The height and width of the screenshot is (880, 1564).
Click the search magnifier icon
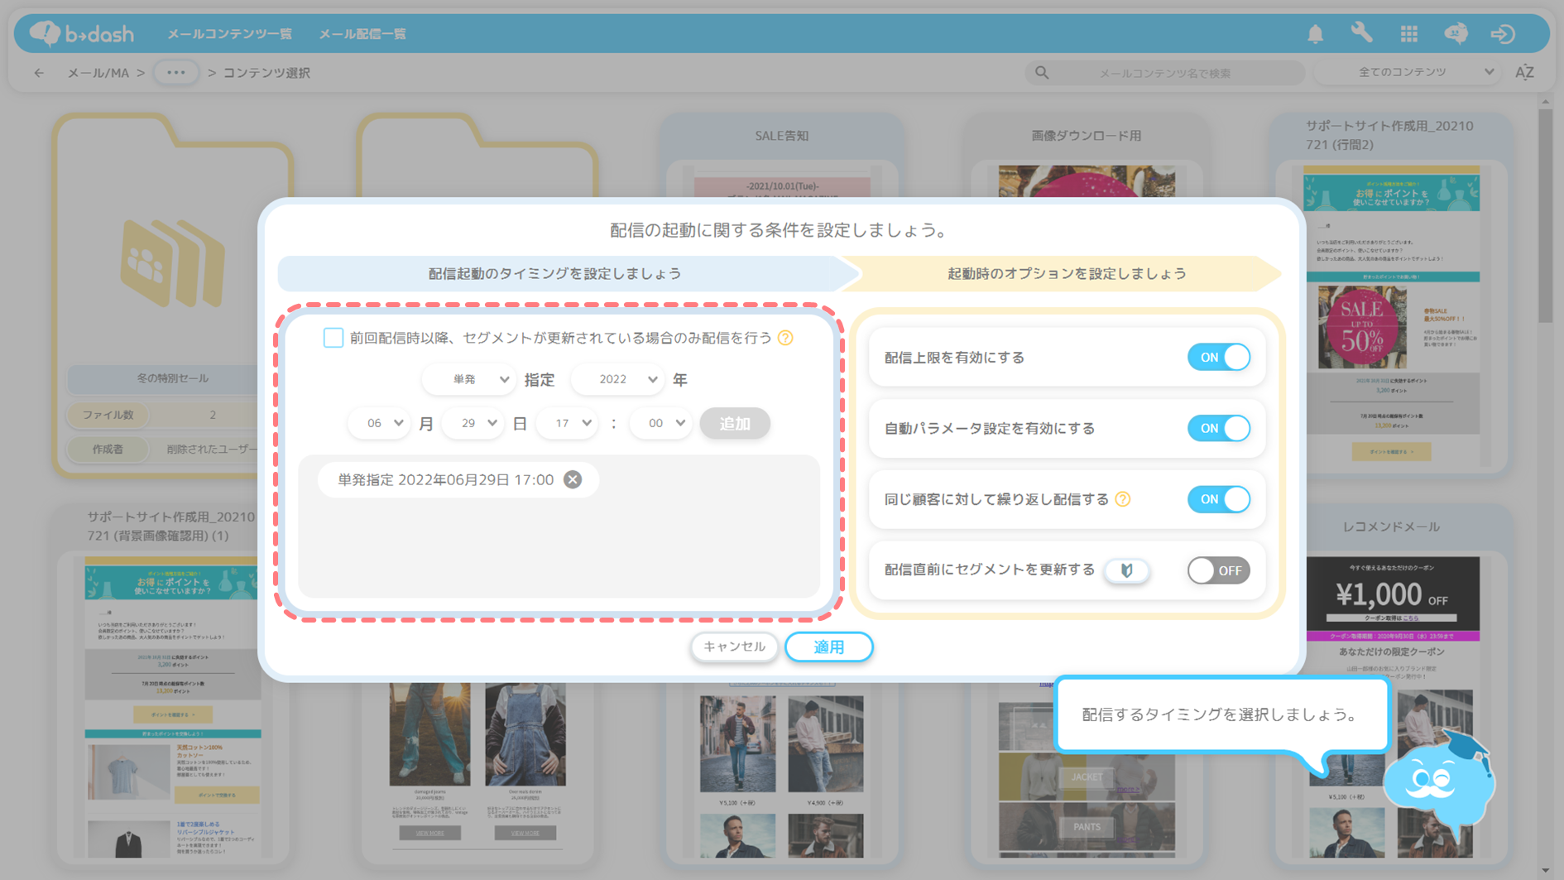click(1042, 73)
